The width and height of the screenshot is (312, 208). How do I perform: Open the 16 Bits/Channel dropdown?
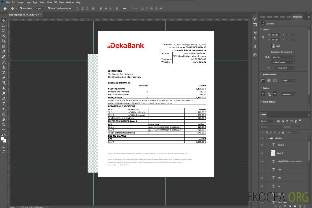[283, 62]
